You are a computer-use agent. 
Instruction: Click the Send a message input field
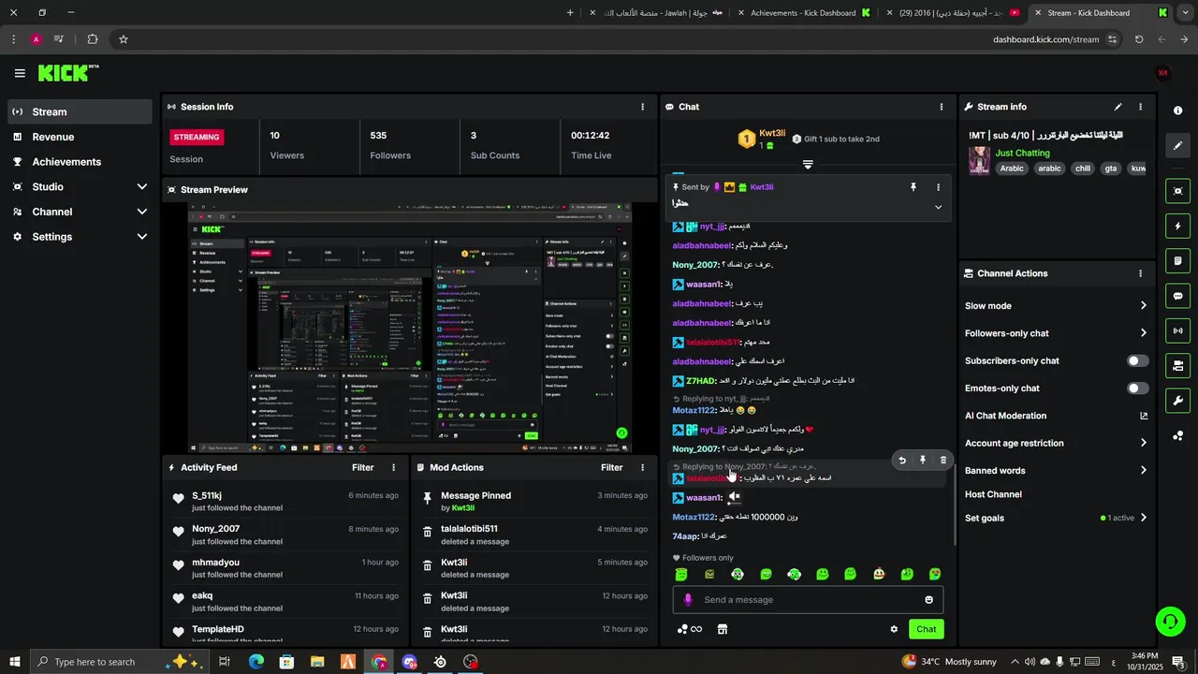tap(810, 600)
